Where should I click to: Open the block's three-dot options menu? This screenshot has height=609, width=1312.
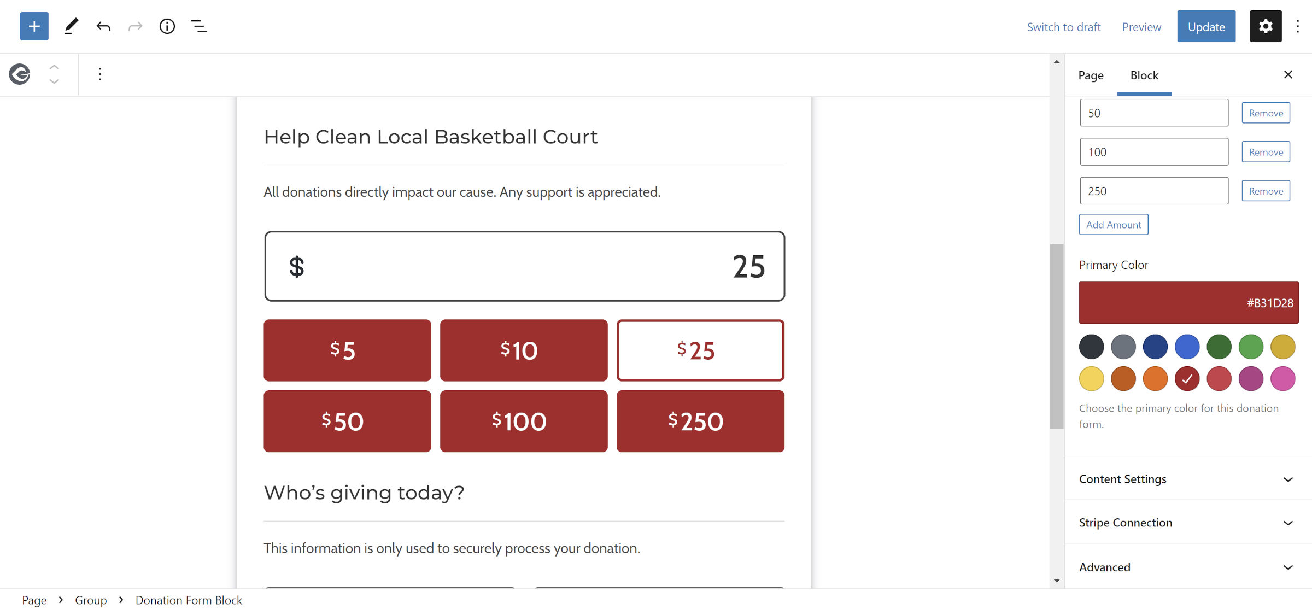pos(99,74)
